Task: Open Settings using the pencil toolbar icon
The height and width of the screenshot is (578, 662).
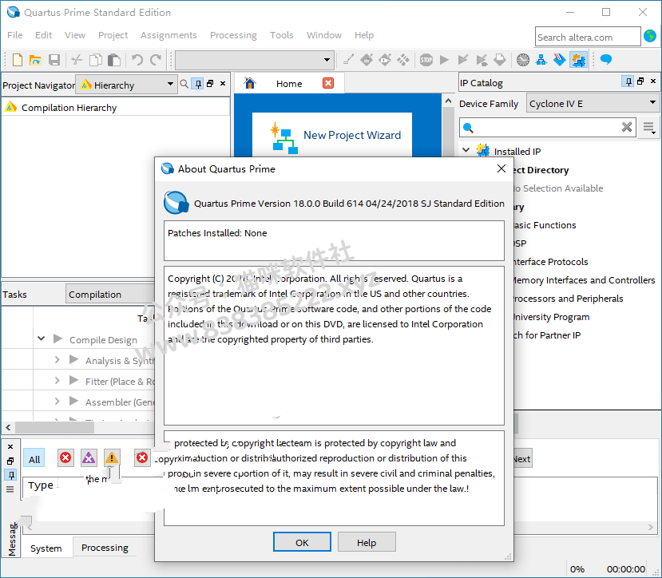Action: click(x=348, y=60)
